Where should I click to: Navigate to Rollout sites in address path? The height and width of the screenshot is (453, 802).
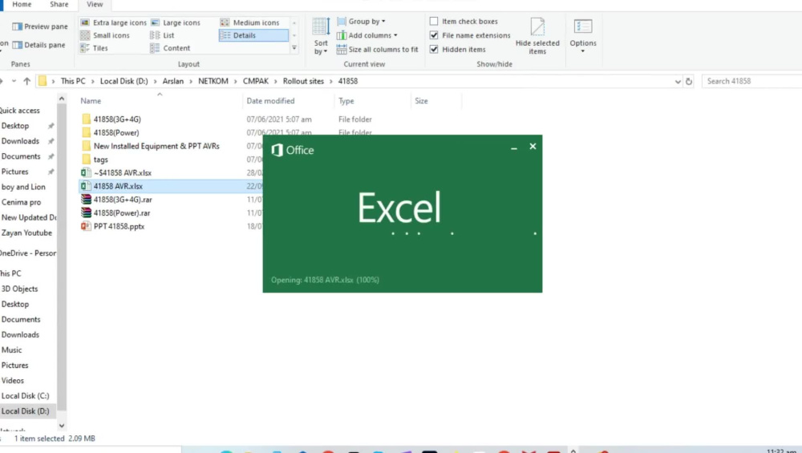[x=303, y=81]
